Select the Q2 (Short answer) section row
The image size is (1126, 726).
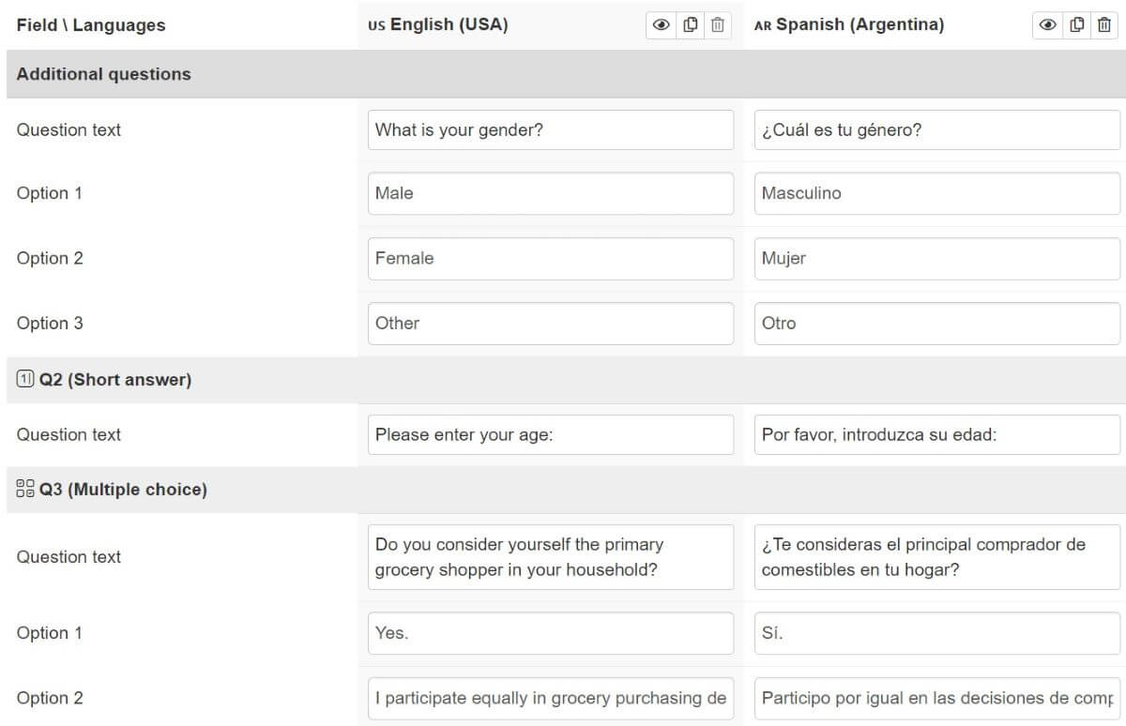click(x=114, y=380)
